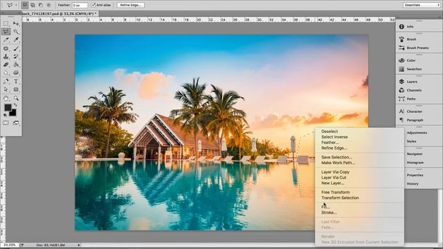Change the screen mode
Screen dimensions: 443x249
pyautogui.click(x=16, y=123)
